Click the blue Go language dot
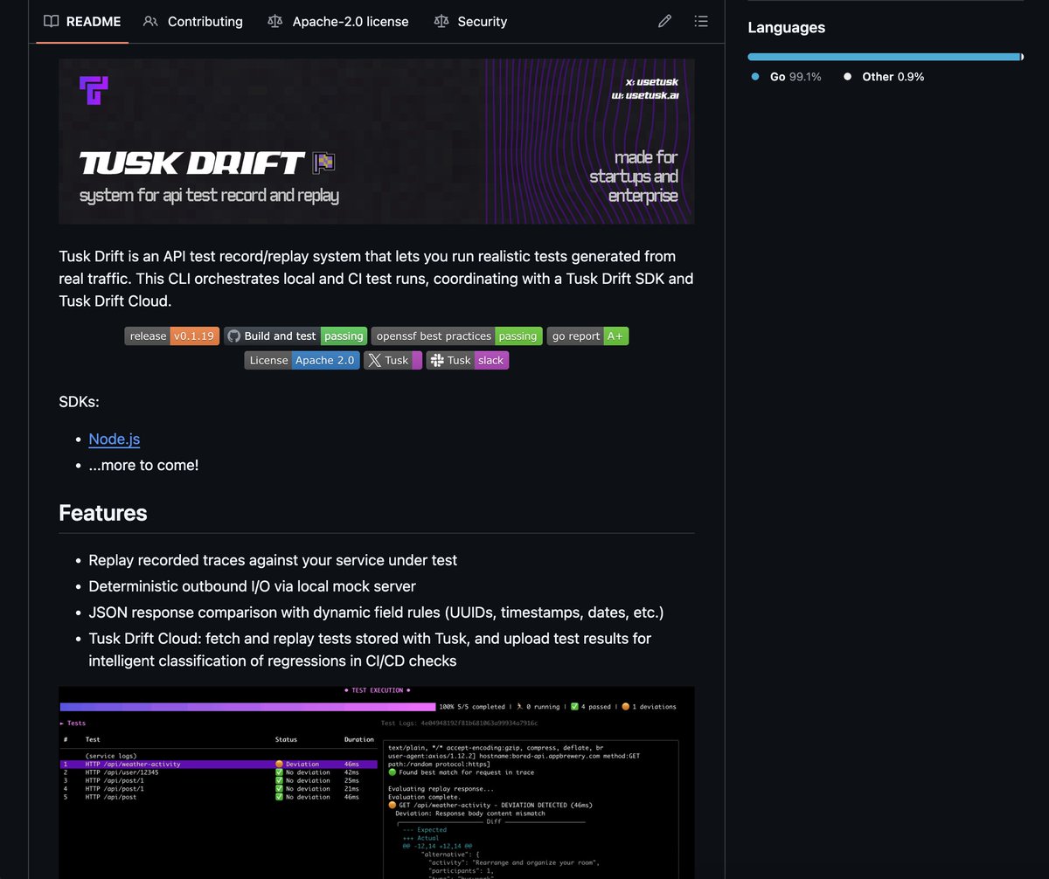Screen dimensions: 1049x879 [x=756, y=77]
